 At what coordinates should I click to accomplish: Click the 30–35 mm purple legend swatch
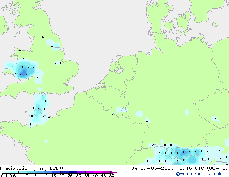81,172
